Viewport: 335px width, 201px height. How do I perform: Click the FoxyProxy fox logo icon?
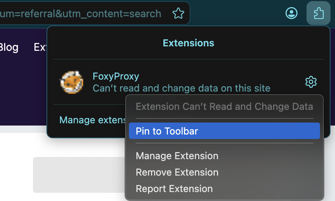[x=72, y=82]
